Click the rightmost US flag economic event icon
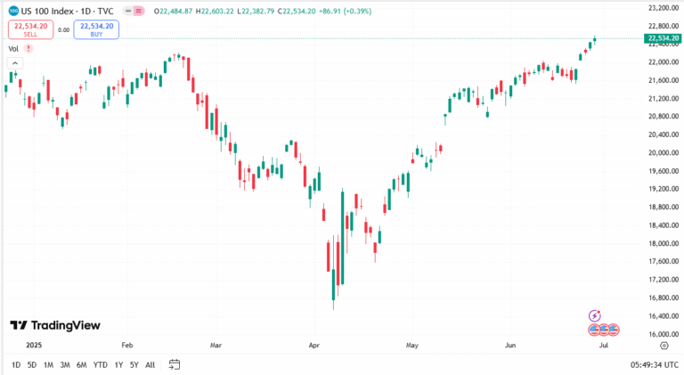 pyautogui.click(x=615, y=330)
